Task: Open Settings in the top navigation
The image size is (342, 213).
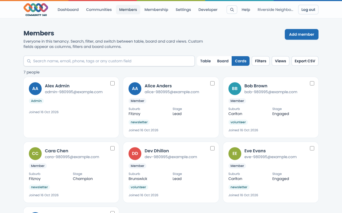Action: click(x=183, y=10)
